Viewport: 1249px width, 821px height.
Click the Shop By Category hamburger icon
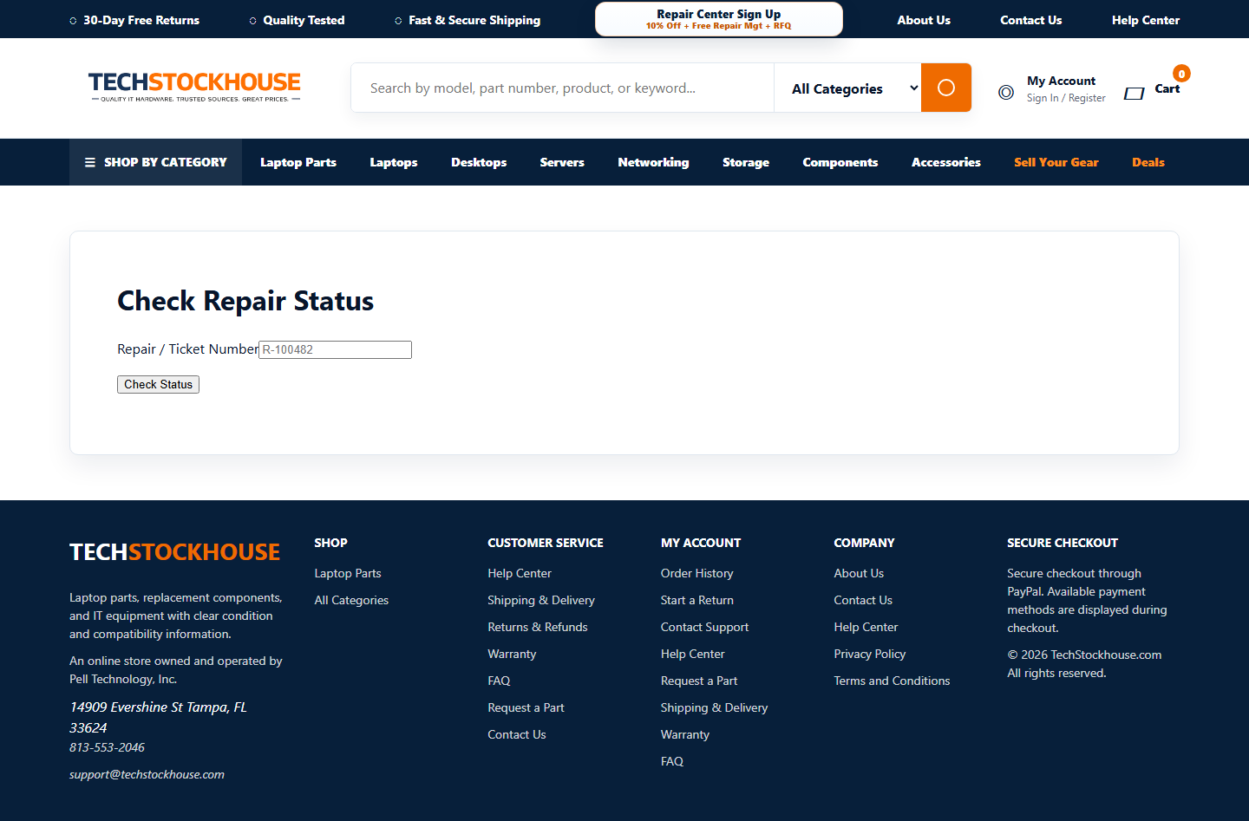tap(90, 162)
